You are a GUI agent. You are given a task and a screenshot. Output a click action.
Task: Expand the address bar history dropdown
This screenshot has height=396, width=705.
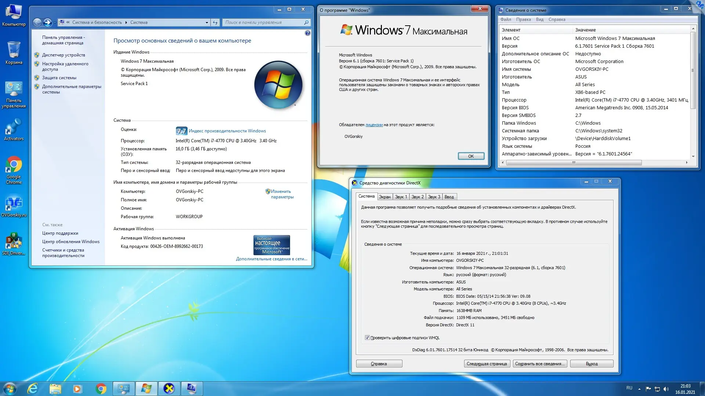click(x=207, y=22)
